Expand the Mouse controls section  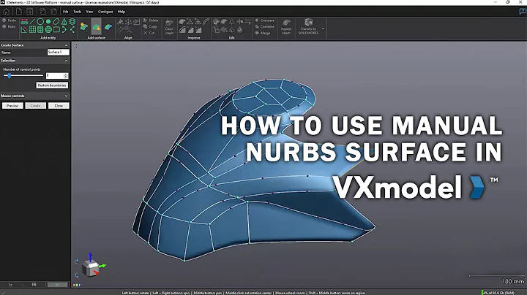pyautogui.click(x=66, y=96)
